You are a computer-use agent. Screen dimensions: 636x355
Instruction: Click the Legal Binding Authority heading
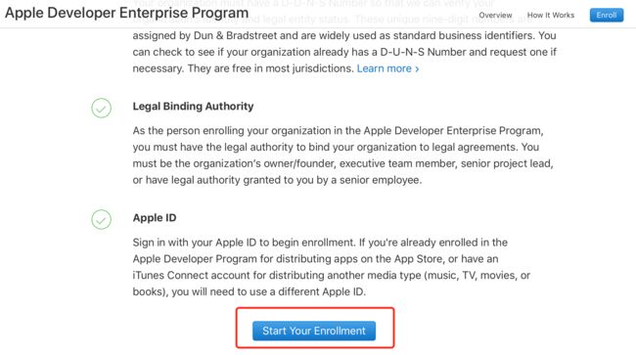click(x=193, y=107)
